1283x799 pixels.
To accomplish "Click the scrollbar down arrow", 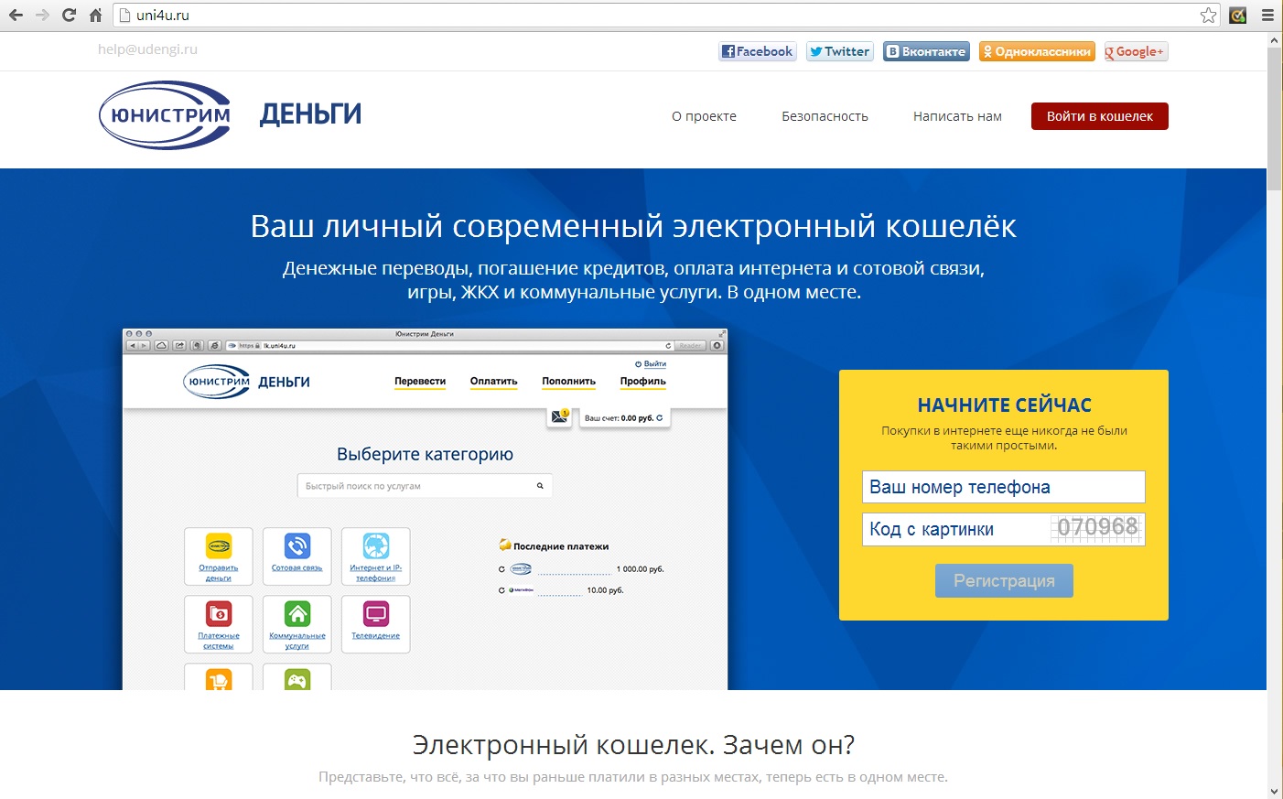I will click(x=1274, y=791).
